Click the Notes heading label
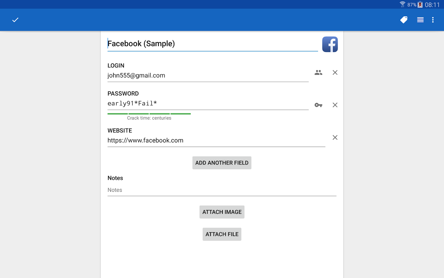This screenshot has width=444, height=278. pos(115,178)
